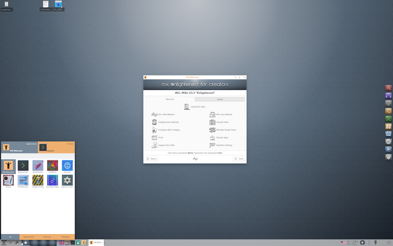Click the clock showing 01:28 AM
393x246 pixels.
point(353,242)
